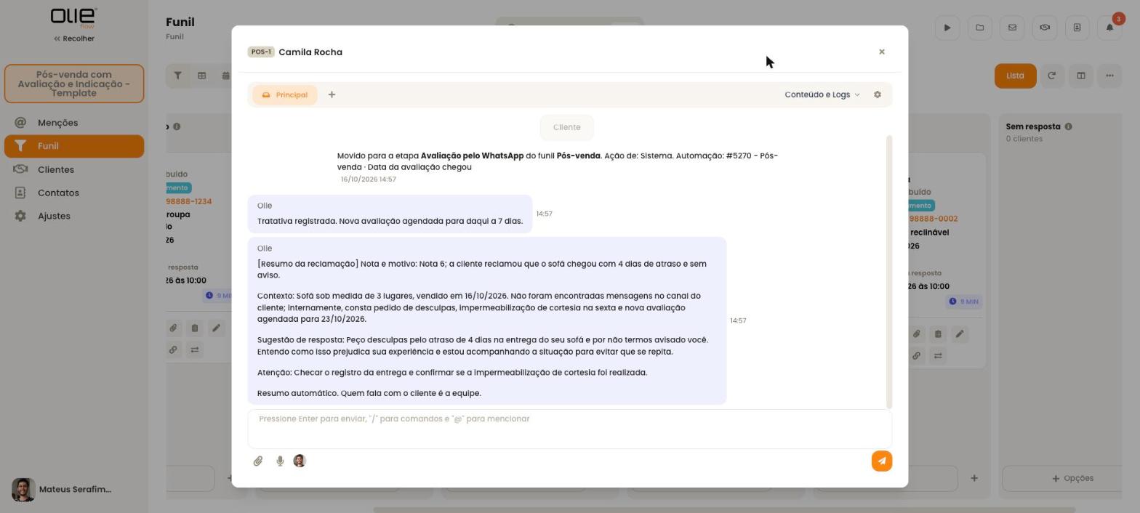Open the Mateus Serafim user profile
The height and width of the screenshot is (513, 1140).
coord(62,490)
